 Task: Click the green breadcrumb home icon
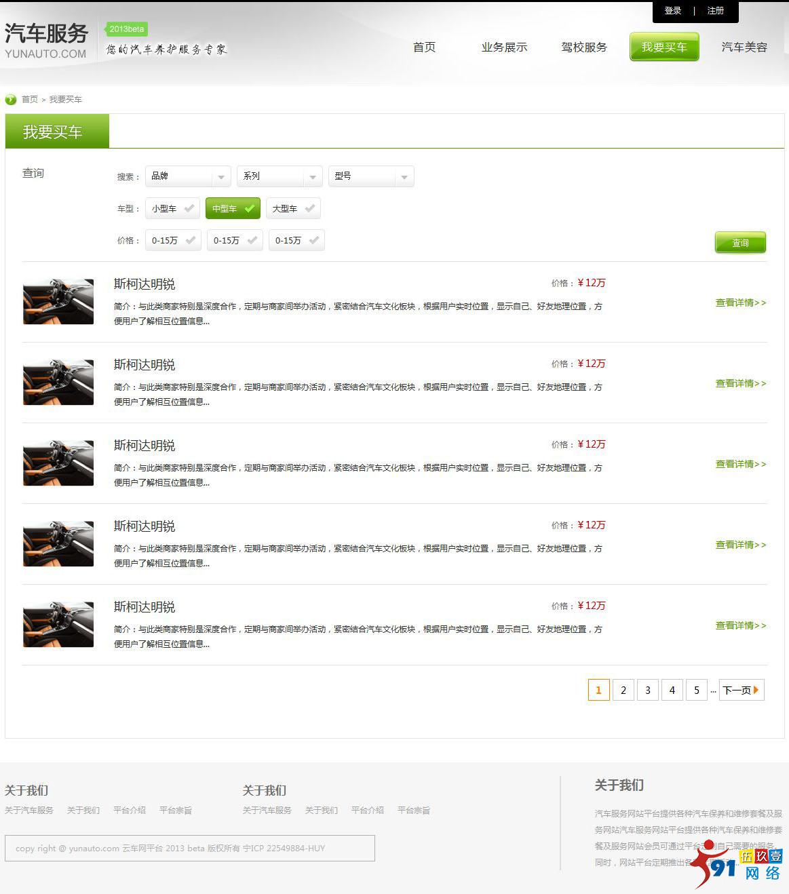pos(11,100)
